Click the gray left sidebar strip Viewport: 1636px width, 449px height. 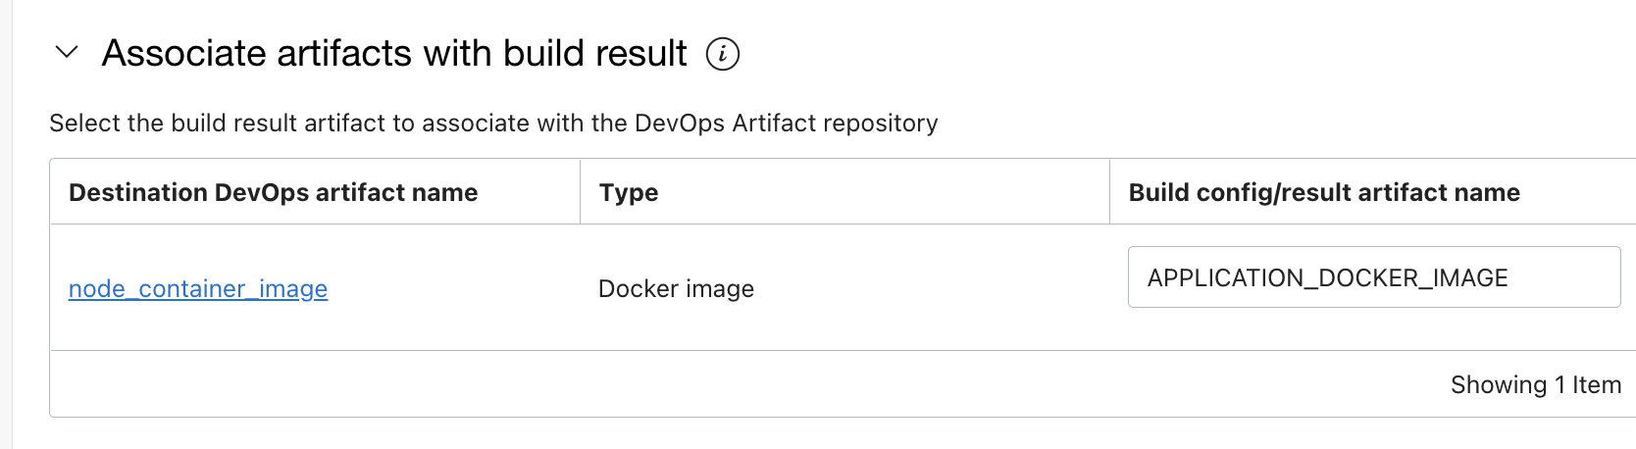pos(6,224)
